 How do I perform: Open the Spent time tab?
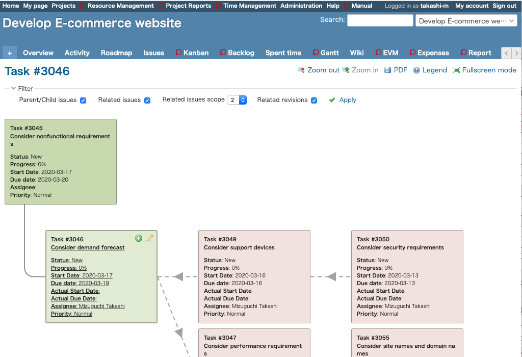pos(283,53)
